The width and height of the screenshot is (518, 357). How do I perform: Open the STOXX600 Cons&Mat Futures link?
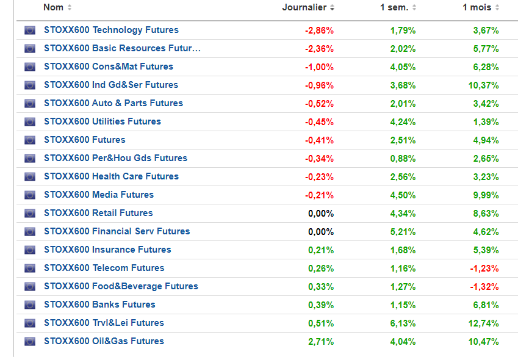click(x=109, y=67)
